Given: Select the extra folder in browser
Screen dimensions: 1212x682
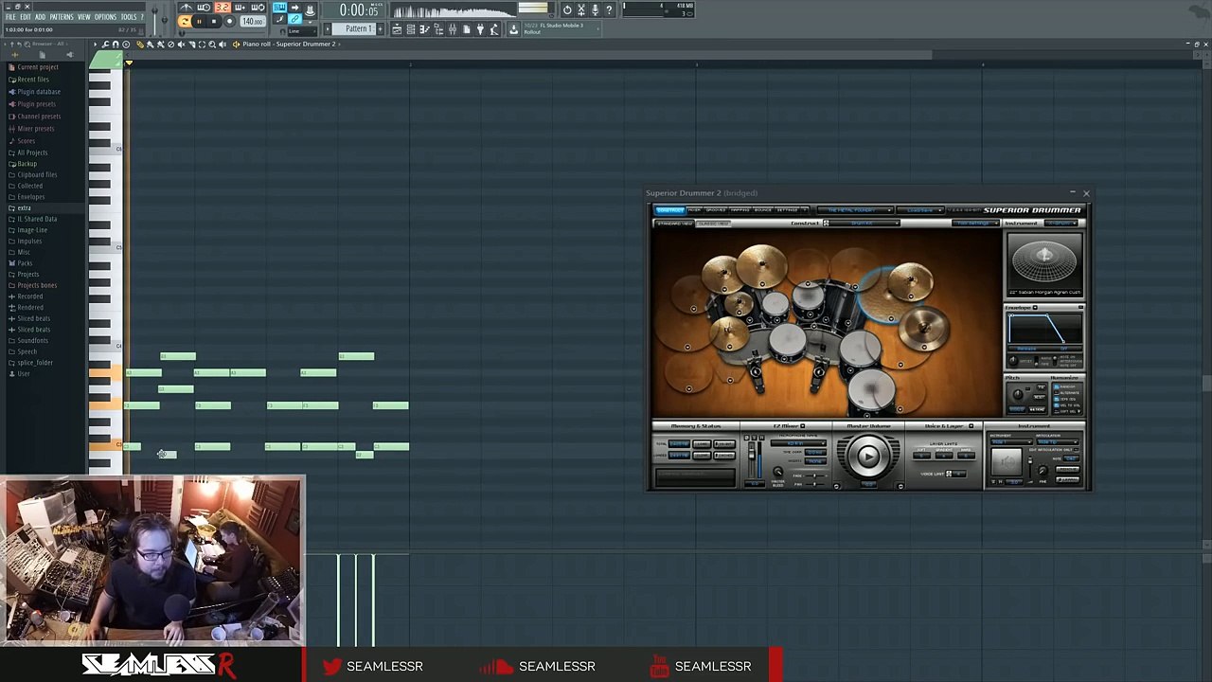Looking at the screenshot, I should [x=25, y=208].
